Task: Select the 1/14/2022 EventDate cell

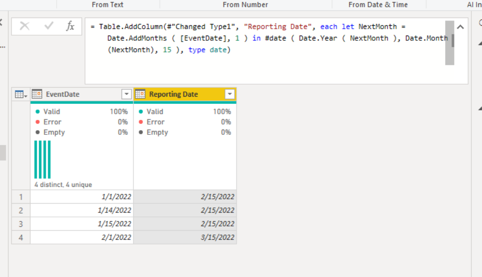Action: click(82, 210)
